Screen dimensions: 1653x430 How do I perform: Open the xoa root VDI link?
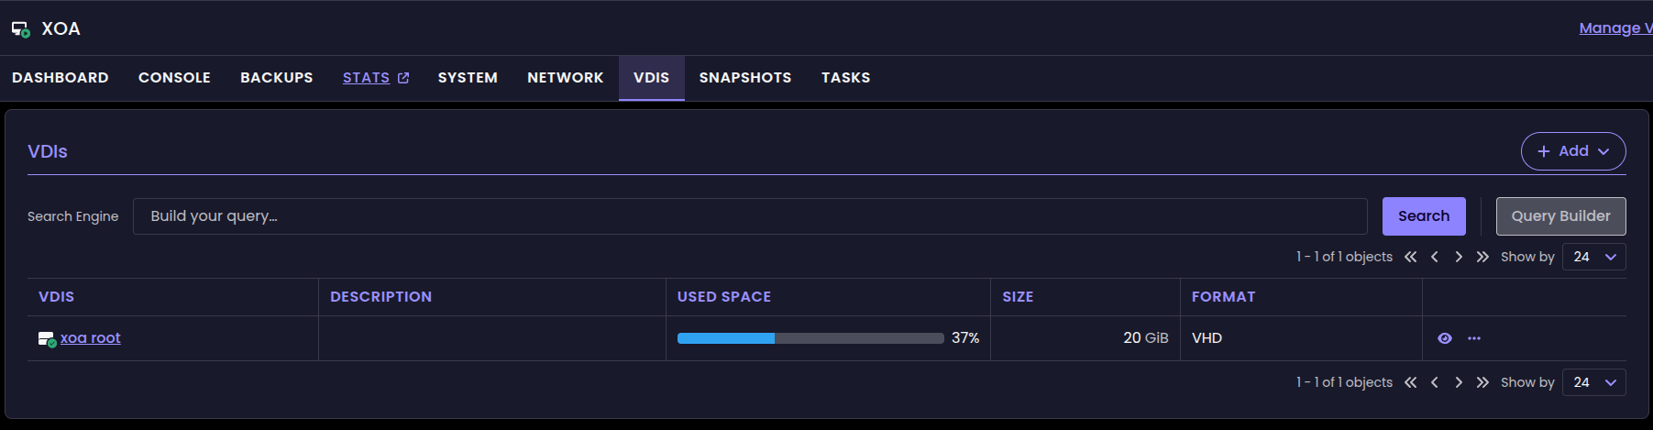[x=91, y=338]
